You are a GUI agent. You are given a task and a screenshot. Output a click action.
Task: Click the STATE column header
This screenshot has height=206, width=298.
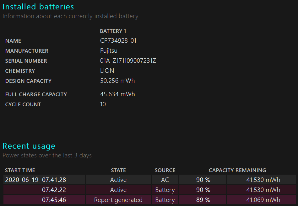pos(118,170)
